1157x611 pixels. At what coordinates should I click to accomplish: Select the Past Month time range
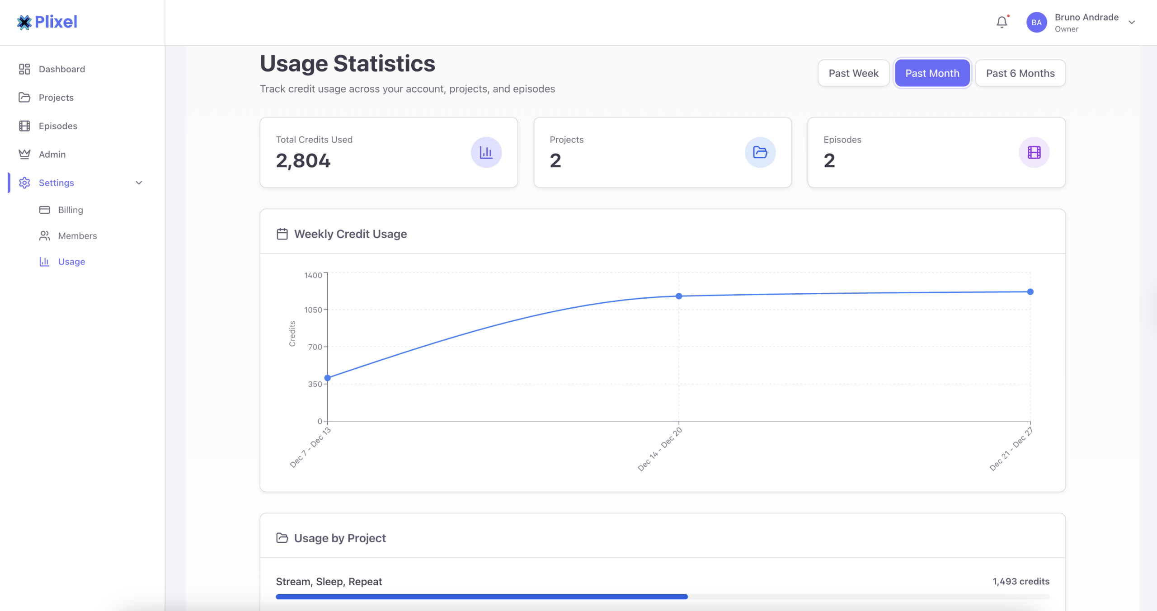point(932,73)
